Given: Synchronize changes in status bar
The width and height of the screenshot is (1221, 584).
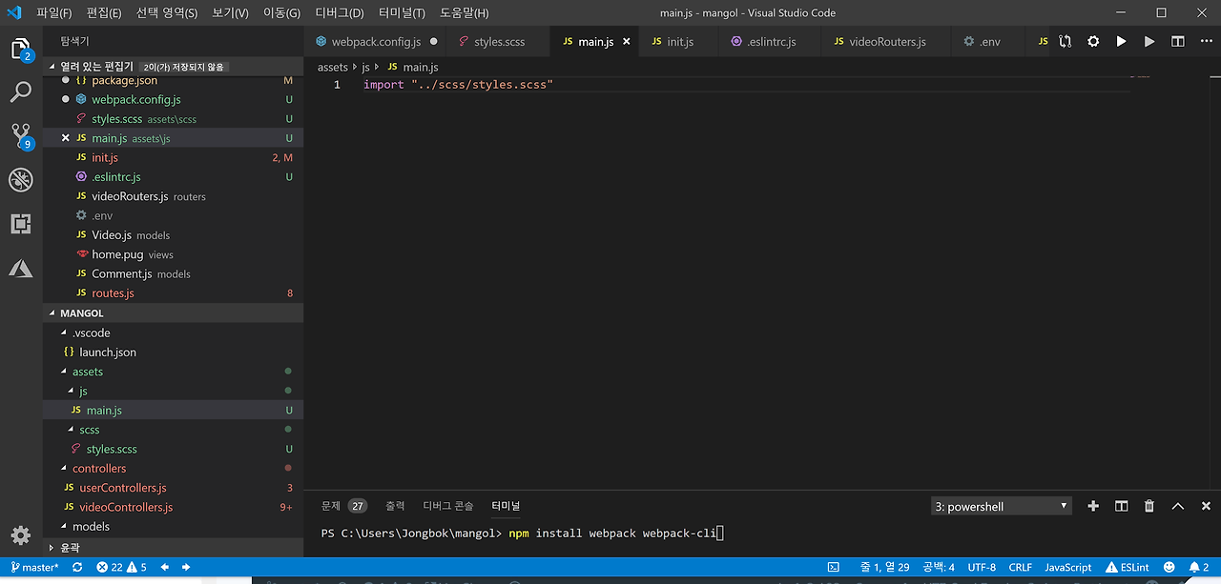Looking at the screenshot, I should pyautogui.click(x=76, y=568).
